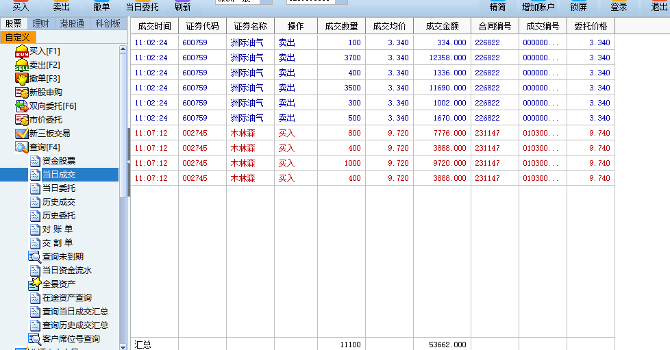670x350 pixels.
Task: Open 查询当日成交汇总 document icon
Action: [x=35, y=312]
